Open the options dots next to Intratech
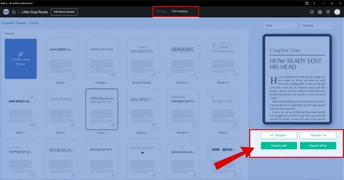 tap(188, 132)
